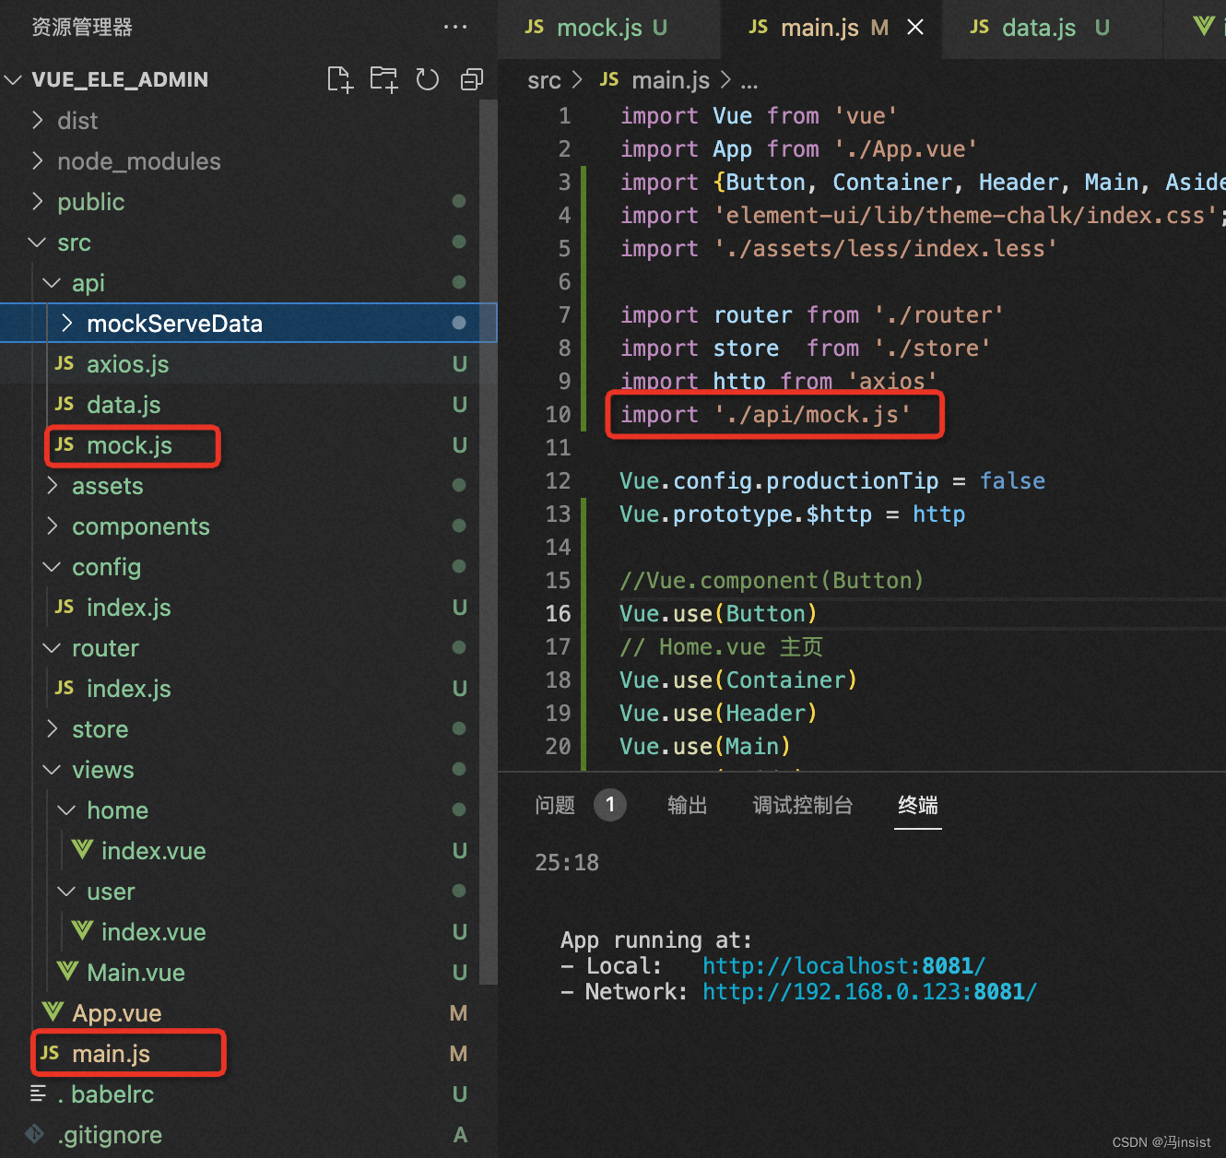This screenshot has height=1158, width=1226.
Task: Refresh the explorer file tree
Action: coord(428,80)
